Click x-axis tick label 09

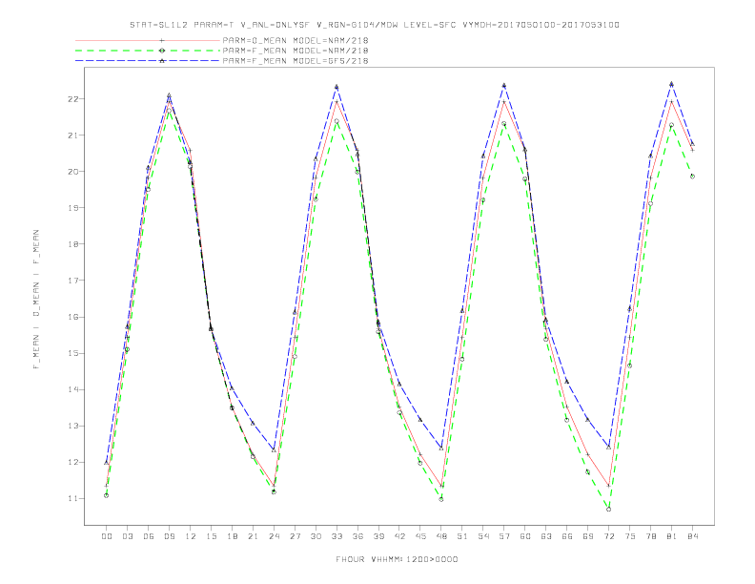(169, 536)
